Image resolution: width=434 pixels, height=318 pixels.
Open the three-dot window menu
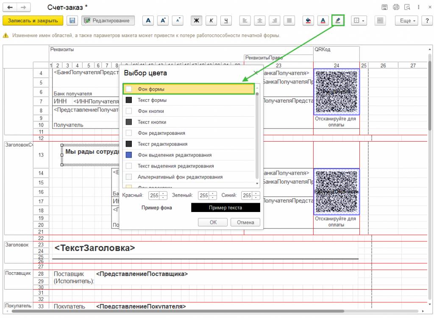coord(418,7)
